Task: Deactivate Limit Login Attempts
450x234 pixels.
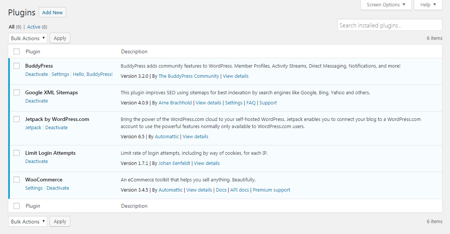Action: (x=36, y=161)
